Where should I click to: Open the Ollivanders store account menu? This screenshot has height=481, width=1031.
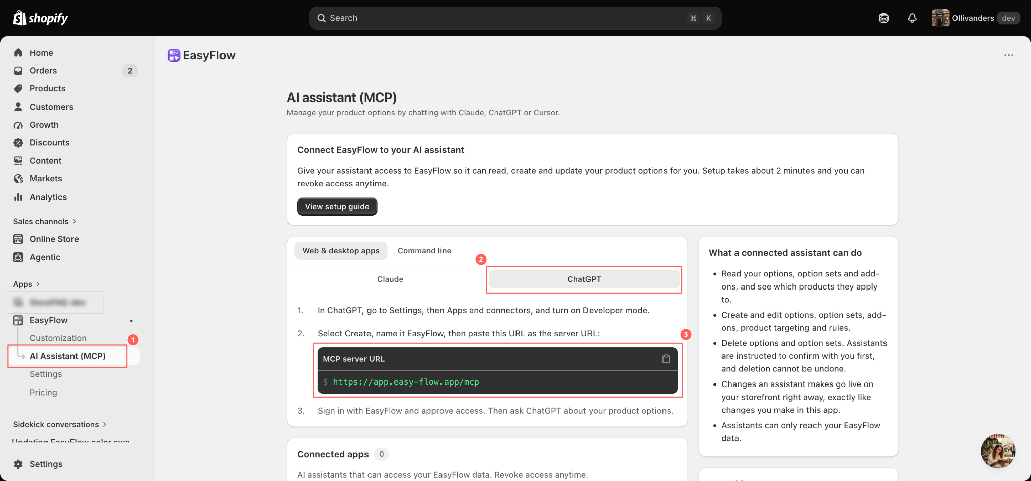click(x=975, y=18)
